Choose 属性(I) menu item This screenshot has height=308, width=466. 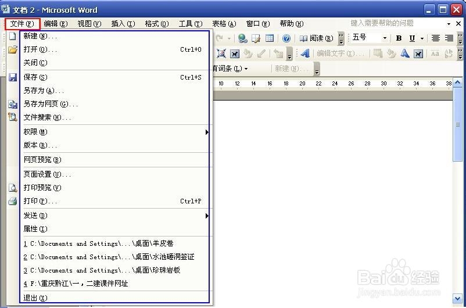tap(114, 229)
